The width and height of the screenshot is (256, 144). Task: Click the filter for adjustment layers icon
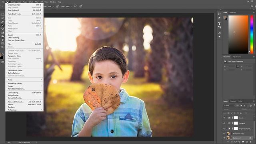[241, 106]
